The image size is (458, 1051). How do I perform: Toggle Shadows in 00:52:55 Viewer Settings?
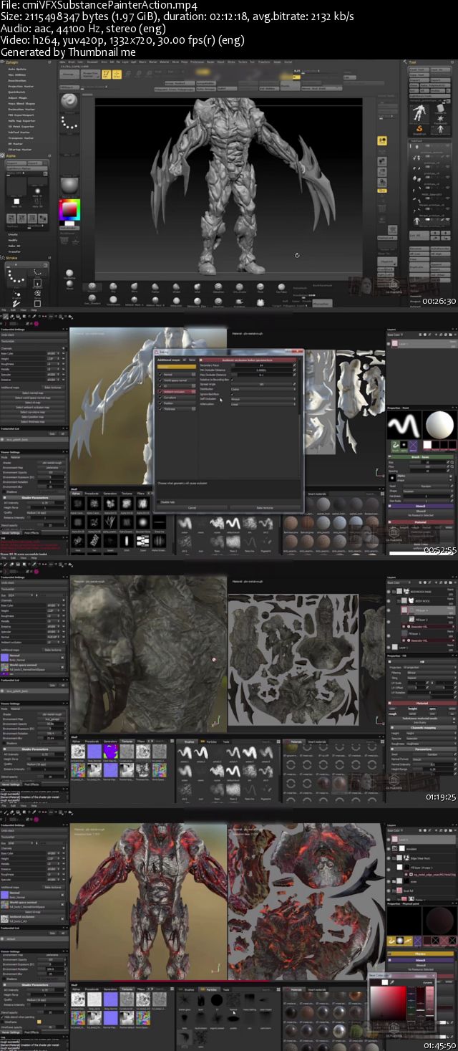point(4,491)
